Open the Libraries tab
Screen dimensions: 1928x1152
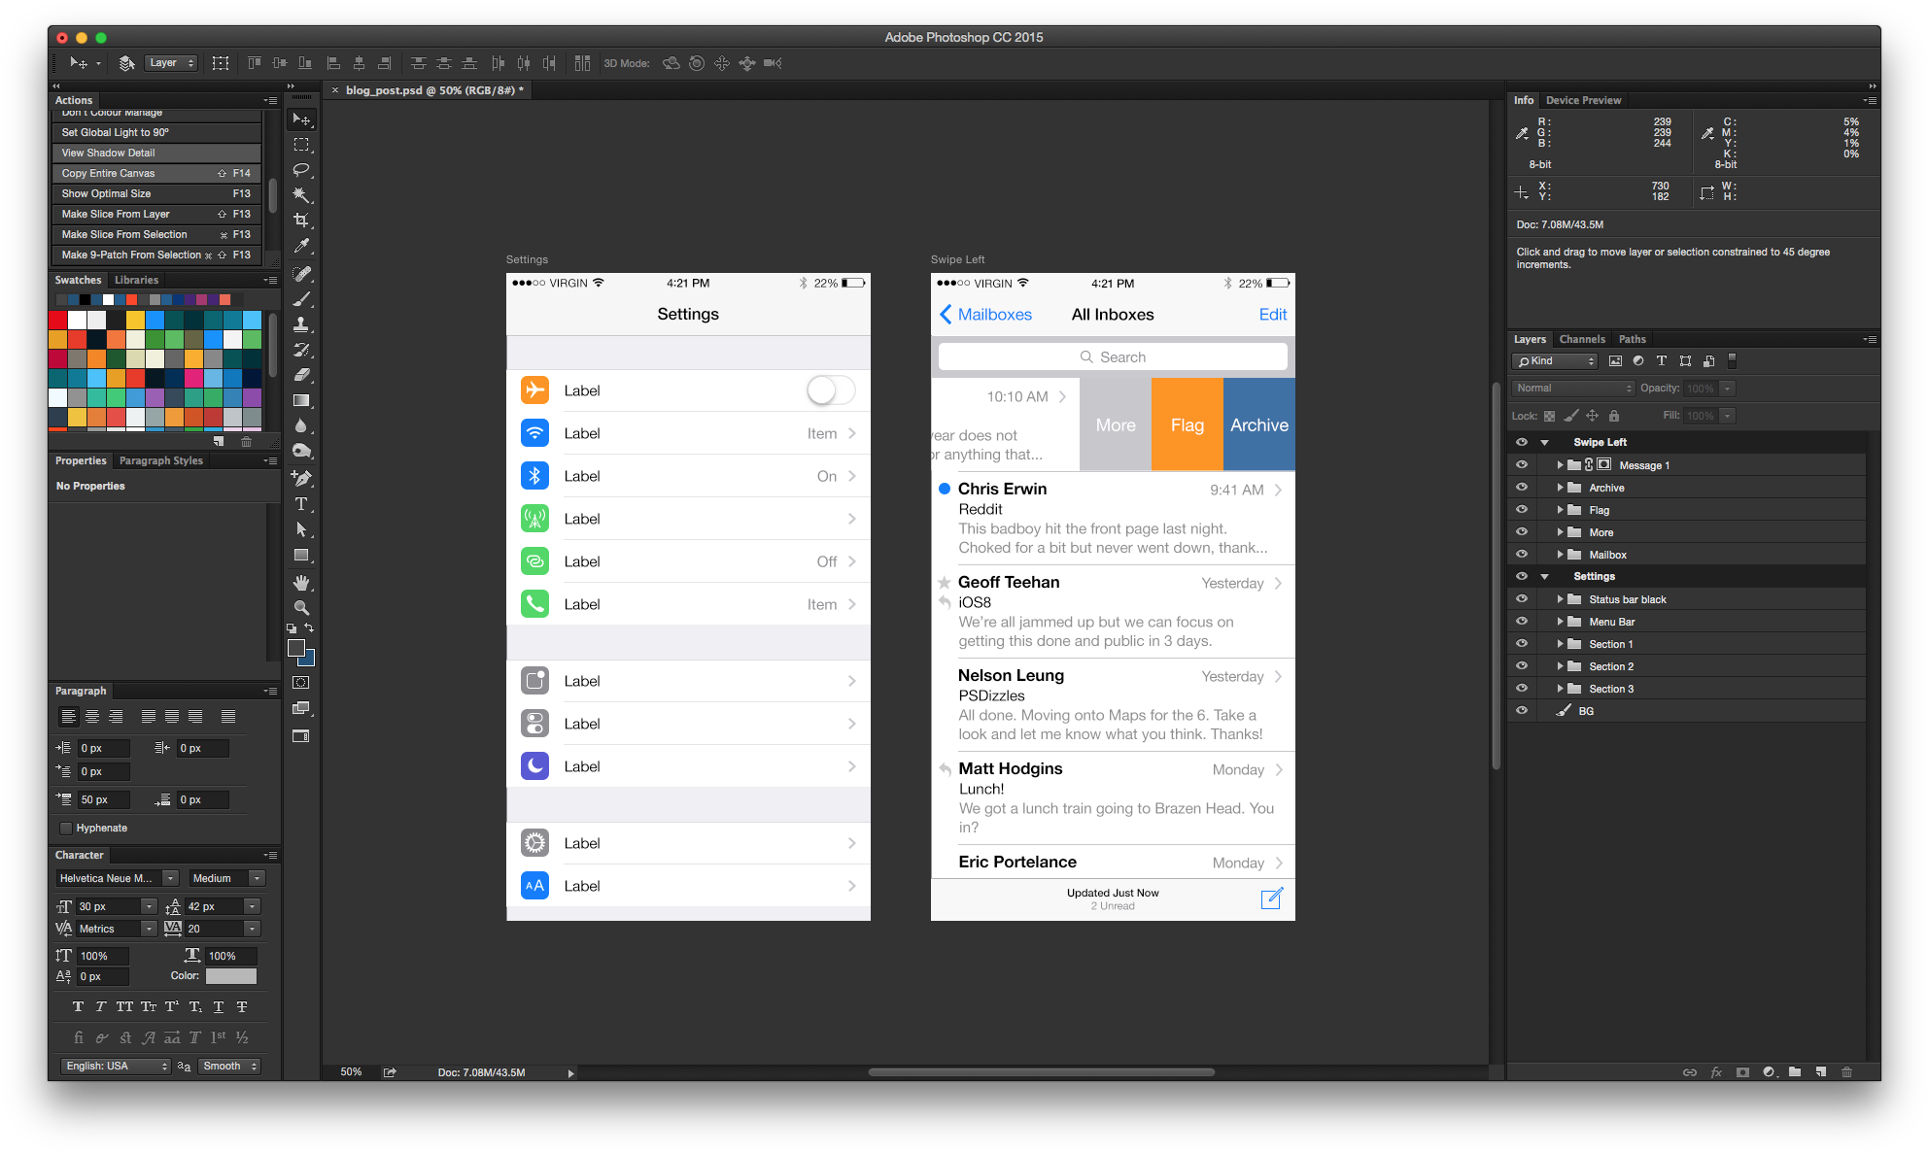pos(136,280)
